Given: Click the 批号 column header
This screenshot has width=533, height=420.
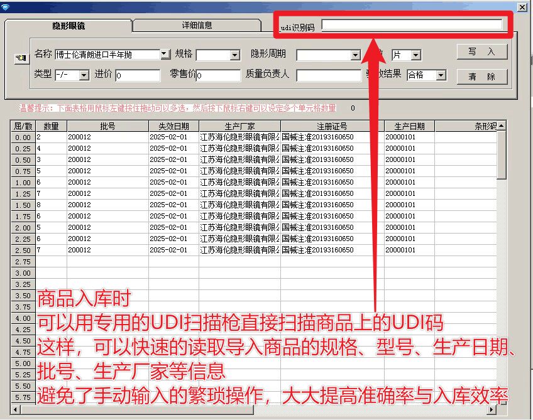Looking at the screenshot, I should pos(107,126).
